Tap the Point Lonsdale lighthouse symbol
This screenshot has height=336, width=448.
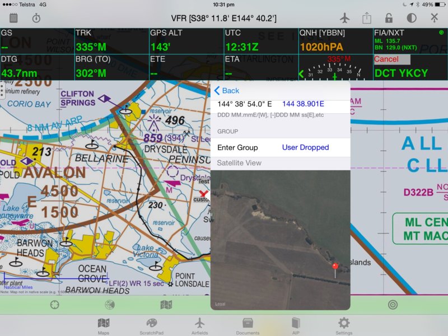point(171,284)
